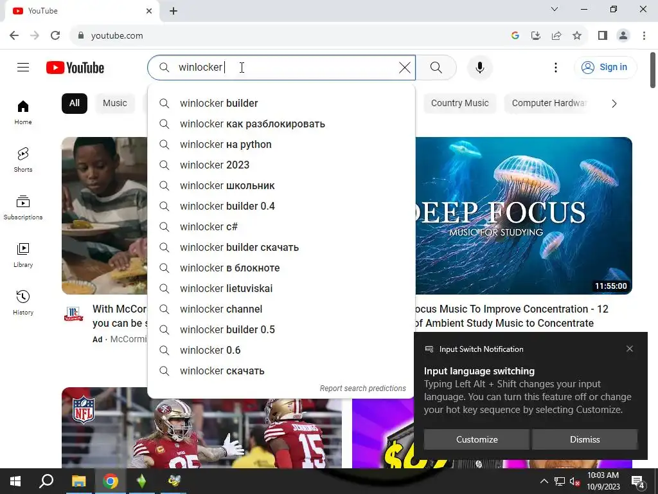658x494 pixels.
Task: Choose suggestion "winlocker 0.6"
Action: pos(281,351)
